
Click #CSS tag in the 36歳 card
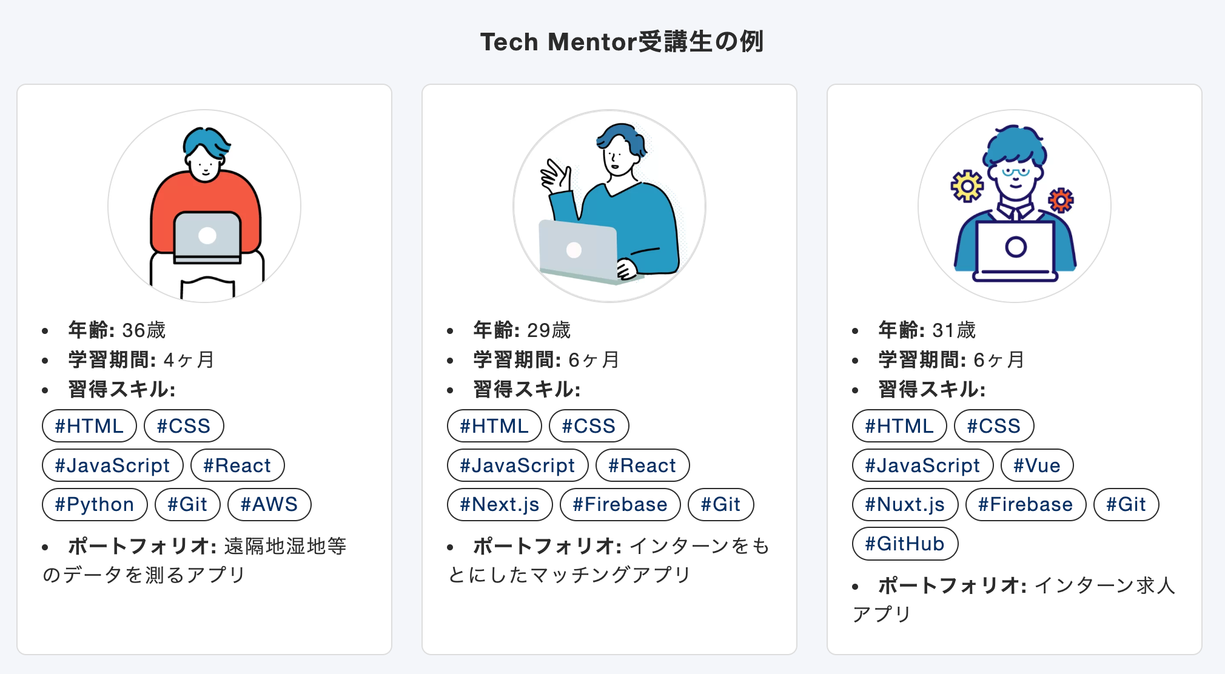pos(184,426)
